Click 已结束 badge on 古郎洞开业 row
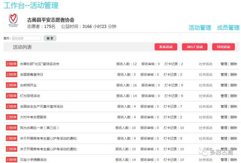 (x=12, y=85)
